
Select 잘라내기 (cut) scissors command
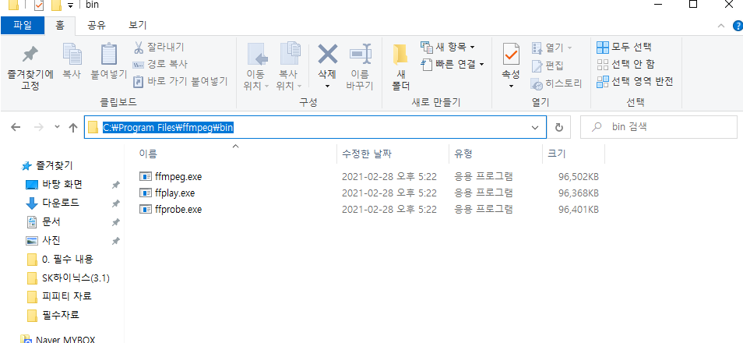(x=159, y=47)
